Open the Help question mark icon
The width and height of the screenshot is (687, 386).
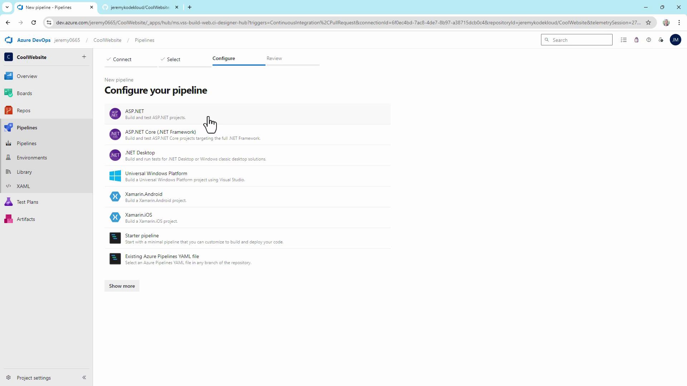pyautogui.click(x=649, y=40)
